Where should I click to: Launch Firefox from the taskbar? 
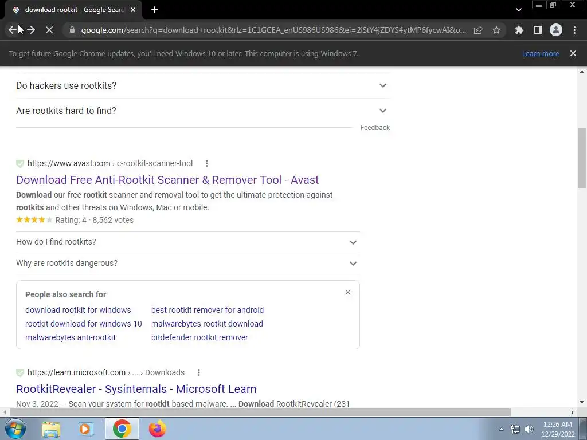tap(157, 429)
